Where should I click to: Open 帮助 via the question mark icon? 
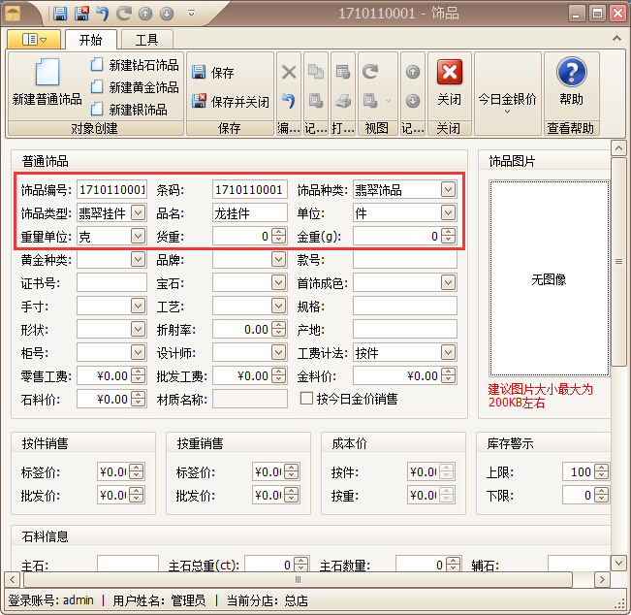pos(571,74)
